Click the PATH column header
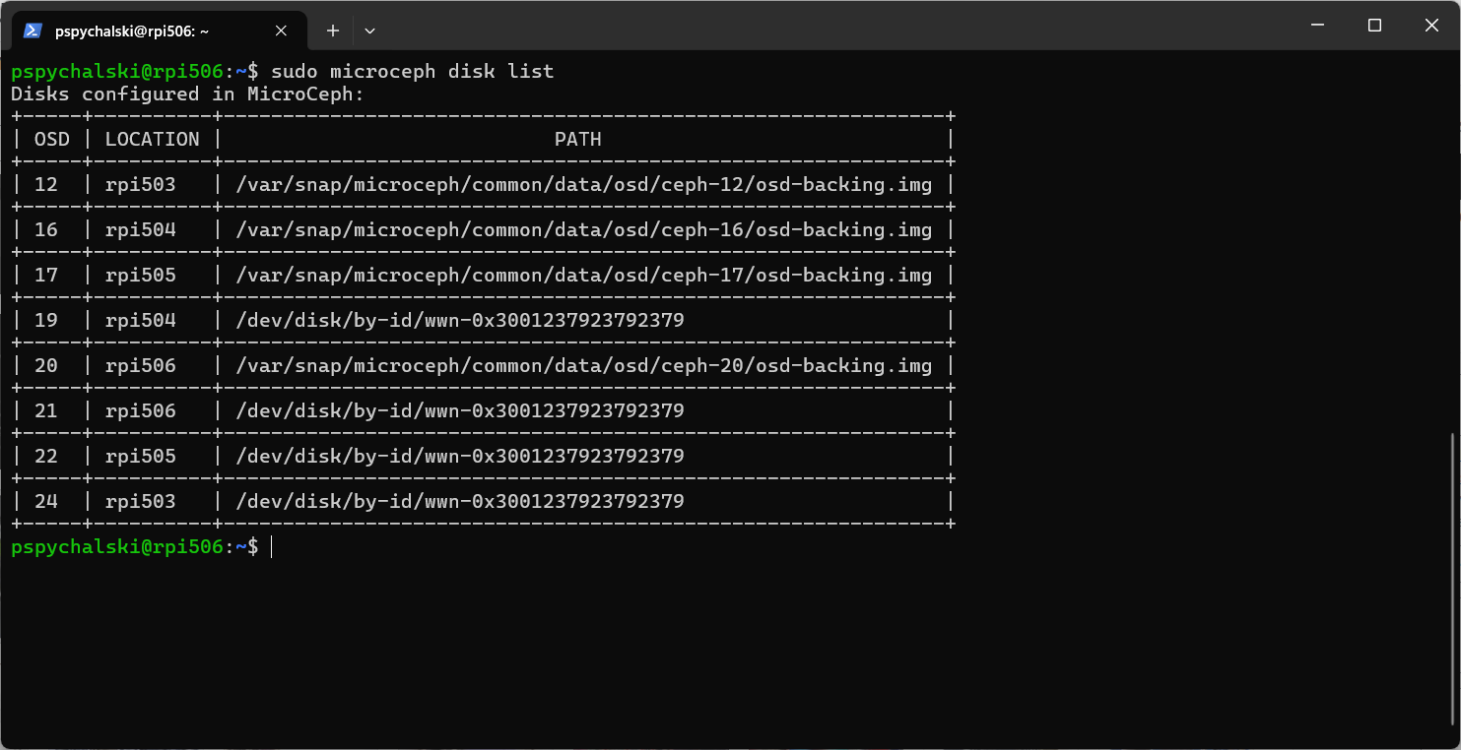This screenshot has width=1461, height=750. click(x=577, y=139)
